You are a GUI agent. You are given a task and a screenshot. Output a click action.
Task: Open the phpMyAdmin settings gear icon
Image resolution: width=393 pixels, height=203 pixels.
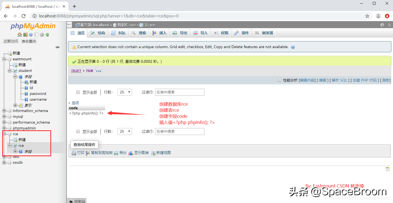[x=42, y=35]
